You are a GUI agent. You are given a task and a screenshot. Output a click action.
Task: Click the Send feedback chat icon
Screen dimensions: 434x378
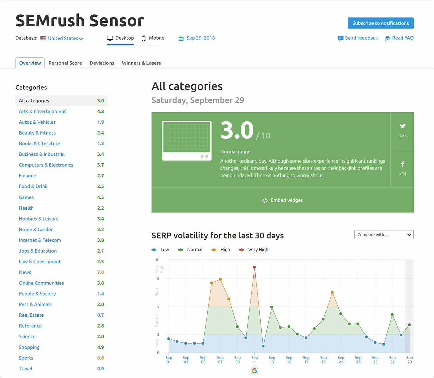click(341, 38)
